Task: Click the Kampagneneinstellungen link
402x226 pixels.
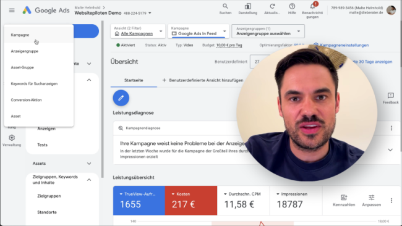Action: (x=344, y=45)
